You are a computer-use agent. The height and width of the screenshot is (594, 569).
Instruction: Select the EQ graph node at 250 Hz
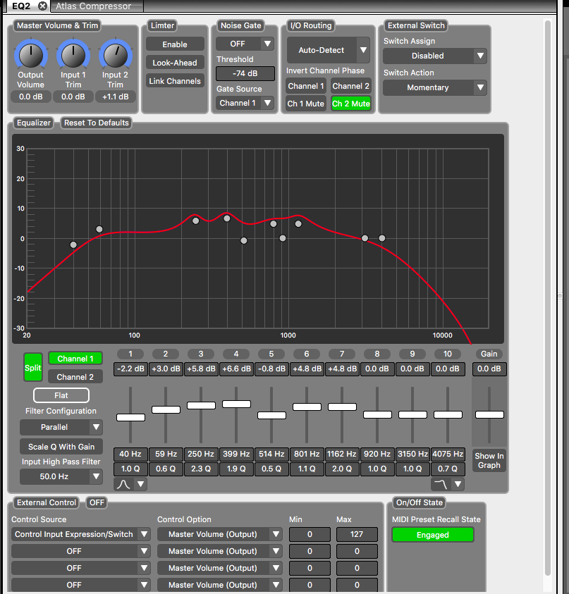click(x=195, y=221)
